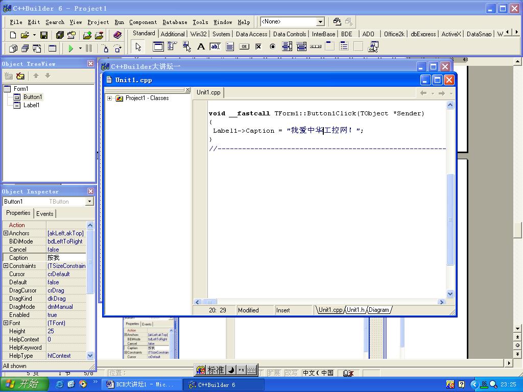Expand the Constraints property

pos(6,265)
